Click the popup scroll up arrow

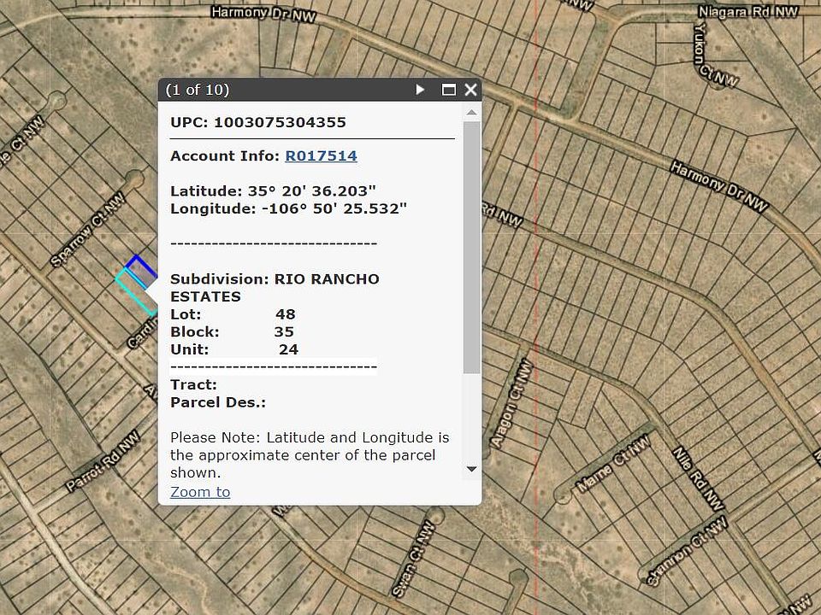(x=471, y=113)
